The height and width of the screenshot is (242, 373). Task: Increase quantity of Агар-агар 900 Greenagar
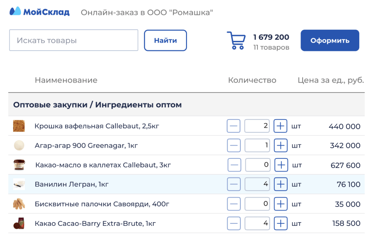[281, 145]
